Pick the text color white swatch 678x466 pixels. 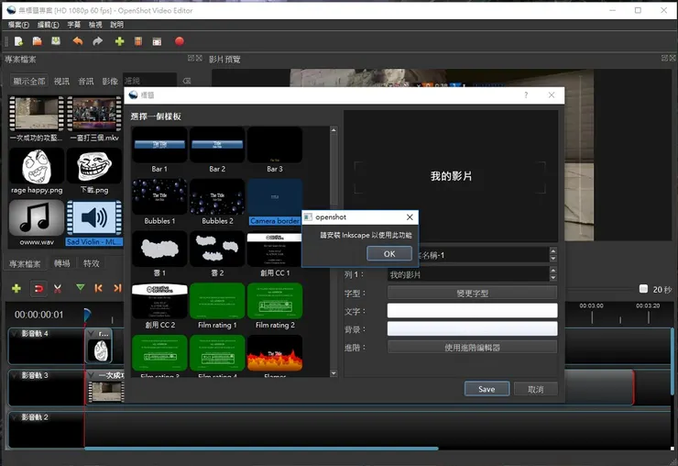(472, 311)
